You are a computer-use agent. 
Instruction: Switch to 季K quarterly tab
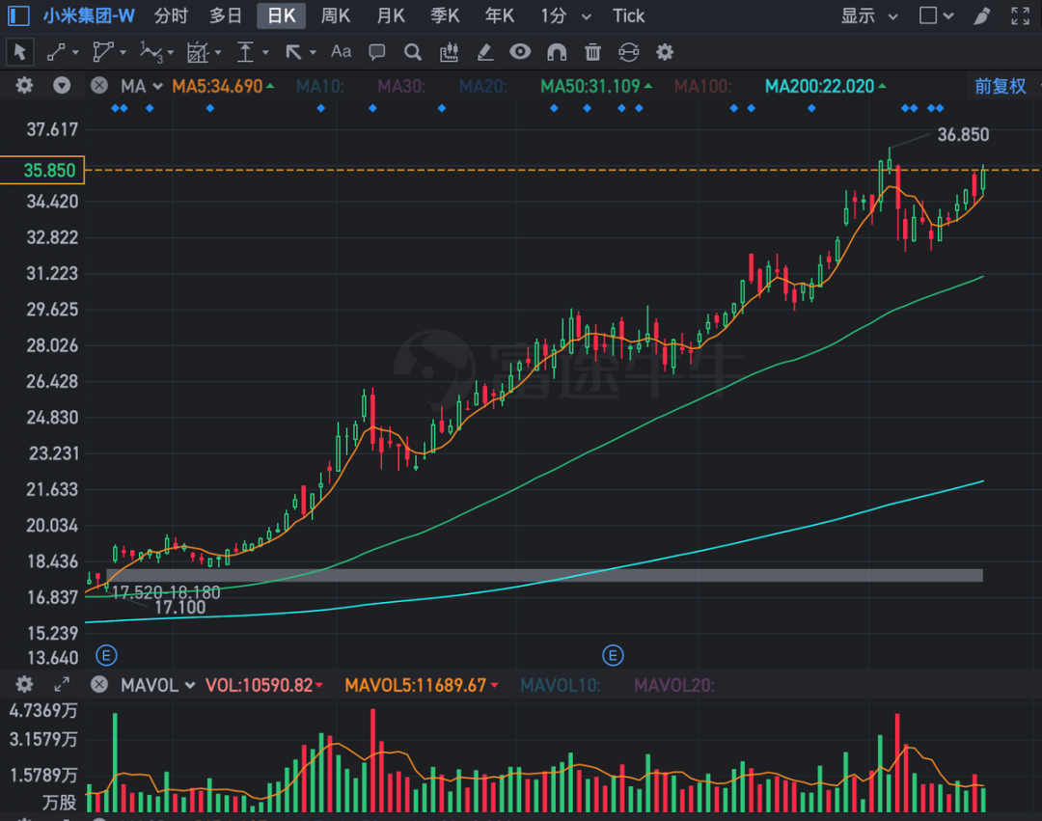click(x=445, y=16)
